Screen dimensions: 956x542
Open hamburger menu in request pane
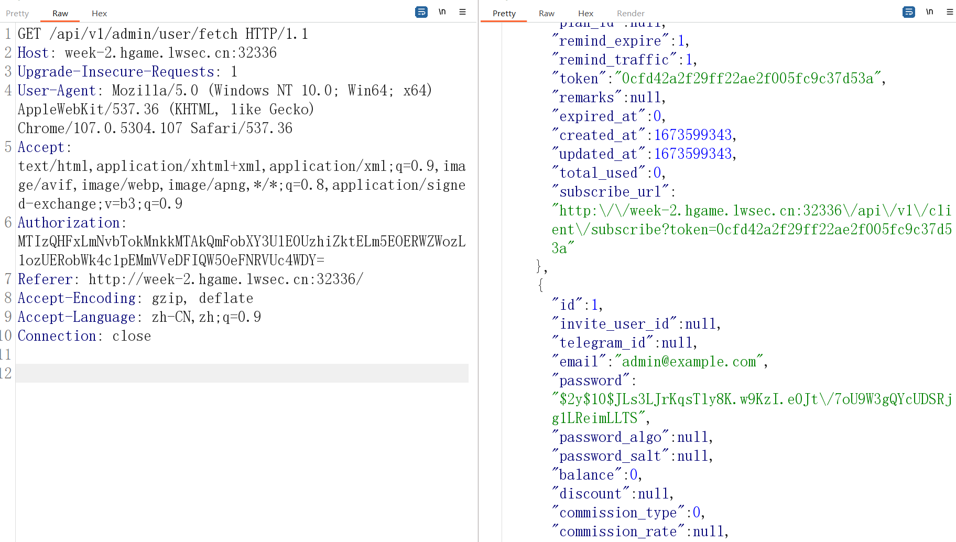pos(462,12)
